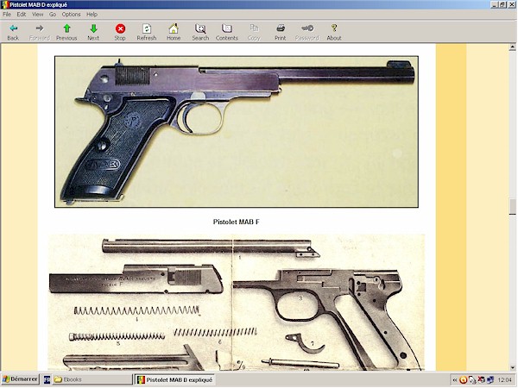Click the exploded parts diagram image
Viewport: 518px width, 388px height.
point(237,303)
